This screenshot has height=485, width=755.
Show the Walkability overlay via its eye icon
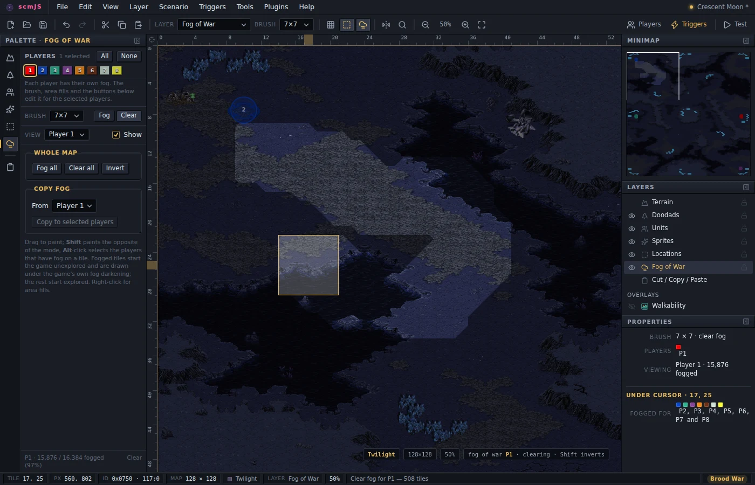(x=632, y=306)
